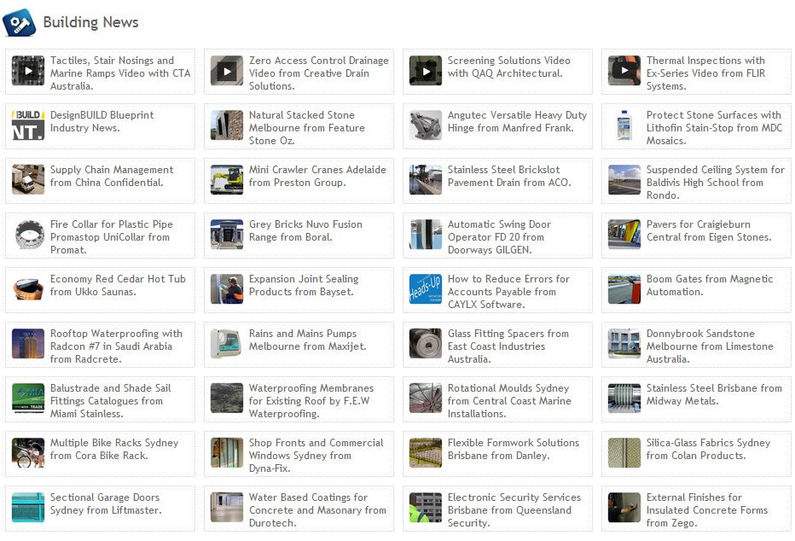The height and width of the screenshot is (541, 795).
Task: Click the Automatic Swing Door Operator thumbnail
Action: 426,235
